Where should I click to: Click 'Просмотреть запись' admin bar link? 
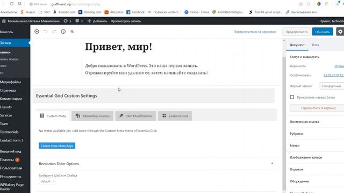pos(126,21)
